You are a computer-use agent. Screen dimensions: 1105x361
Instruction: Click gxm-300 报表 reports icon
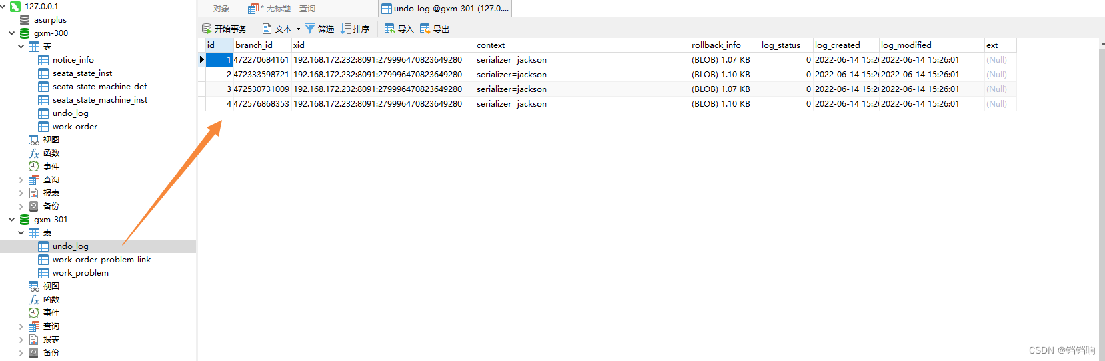coord(34,193)
